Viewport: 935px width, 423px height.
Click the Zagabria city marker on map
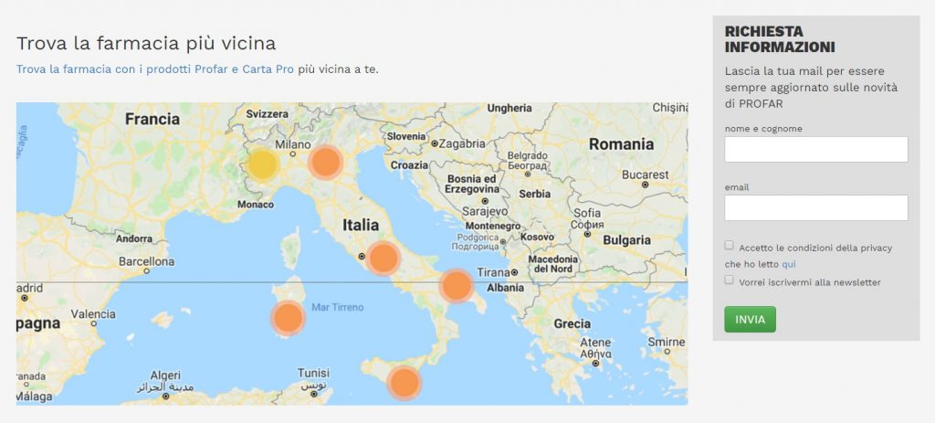click(435, 143)
